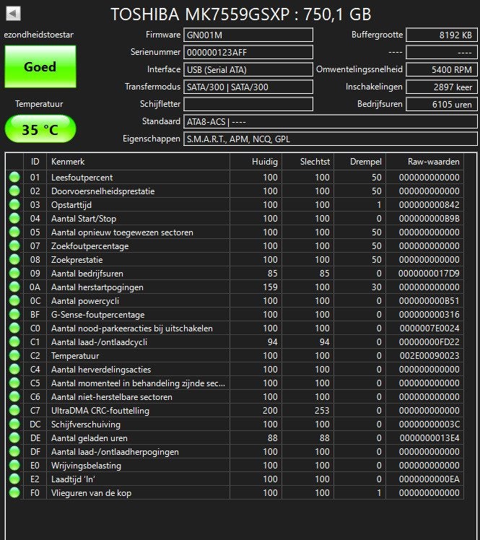The width and height of the screenshot is (480, 540).
Task: Click the back arrow disk navigation button
Action: pyautogui.click(x=14, y=14)
